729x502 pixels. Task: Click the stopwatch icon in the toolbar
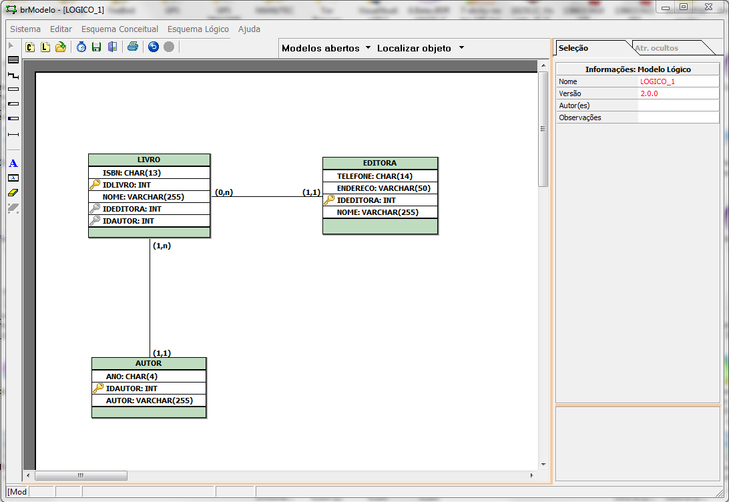(81, 47)
